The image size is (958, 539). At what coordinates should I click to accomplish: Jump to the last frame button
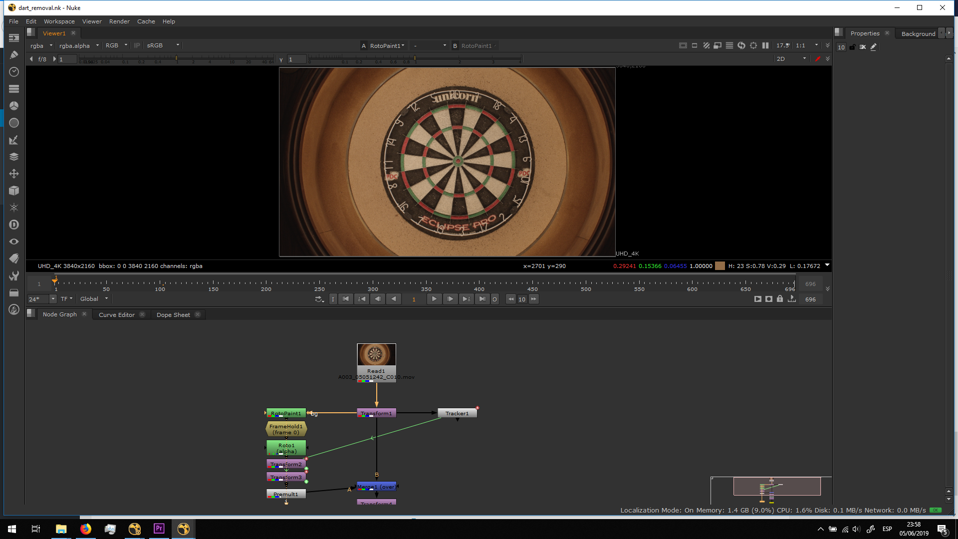point(482,299)
